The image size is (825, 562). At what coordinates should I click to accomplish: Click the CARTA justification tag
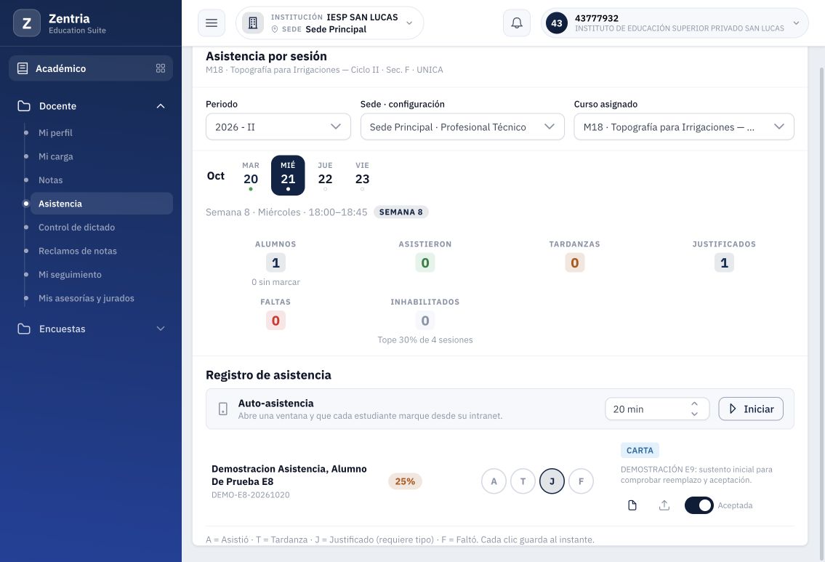click(x=640, y=451)
